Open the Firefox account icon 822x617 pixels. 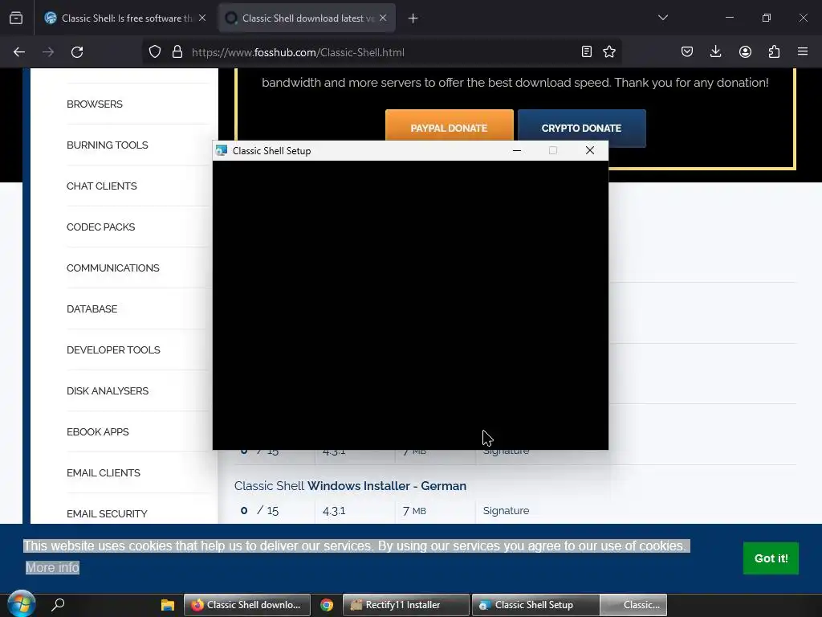pyautogui.click(x=745, y=51)
